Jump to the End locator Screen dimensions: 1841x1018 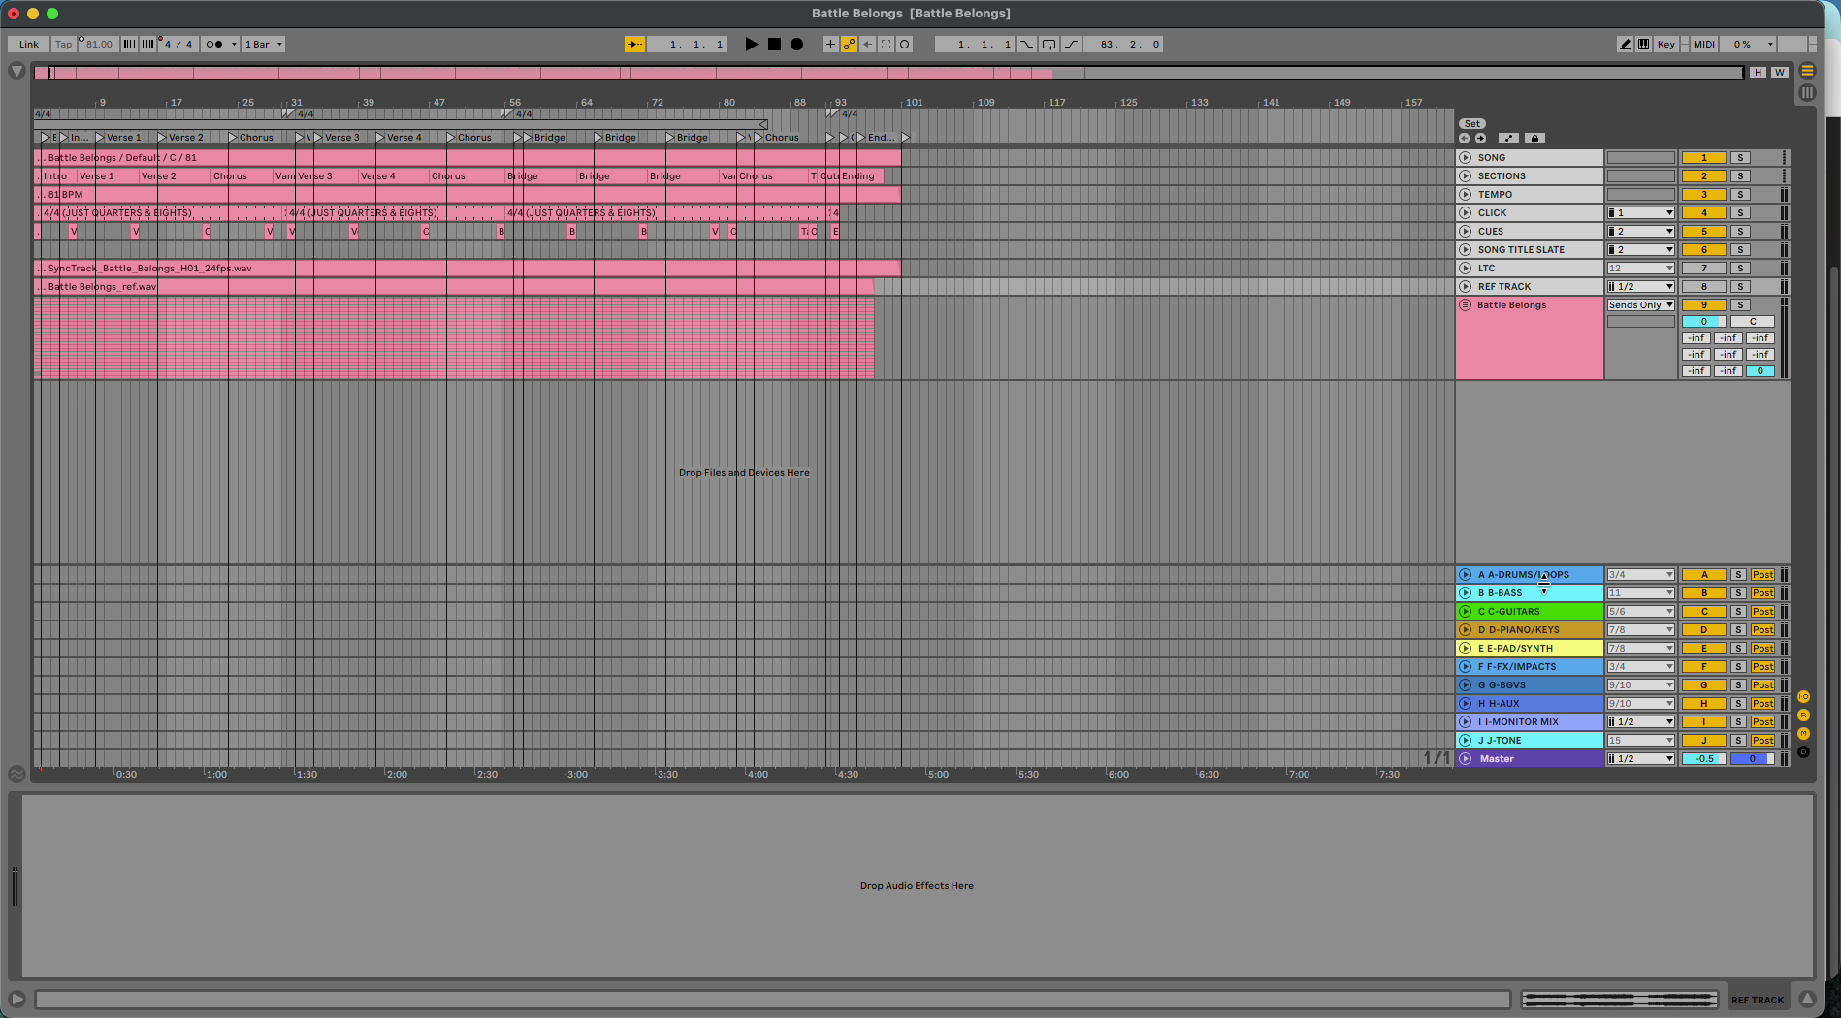[x=876, y=137]
